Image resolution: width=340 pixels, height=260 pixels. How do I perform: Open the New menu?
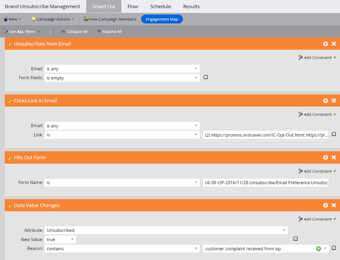(13, 19)
